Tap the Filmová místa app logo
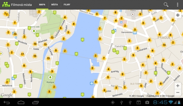The image size is (183, 106). 6,5
